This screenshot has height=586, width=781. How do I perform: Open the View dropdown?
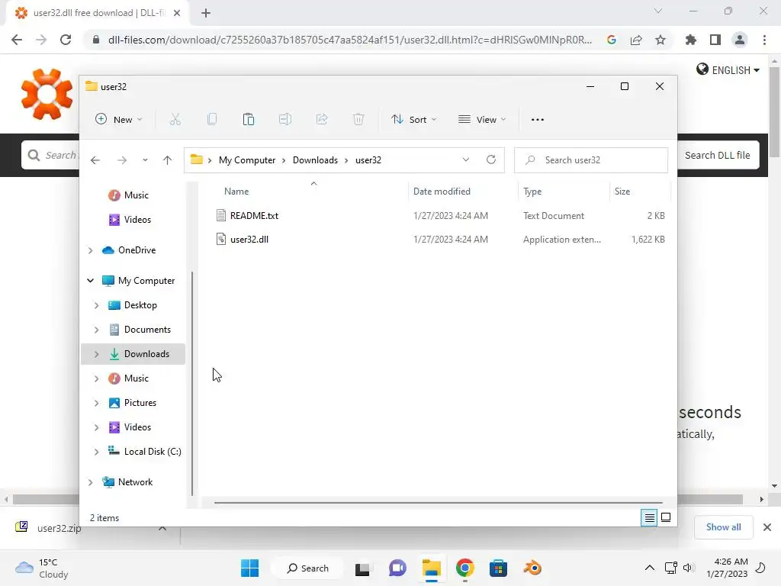tap(482, 120)
